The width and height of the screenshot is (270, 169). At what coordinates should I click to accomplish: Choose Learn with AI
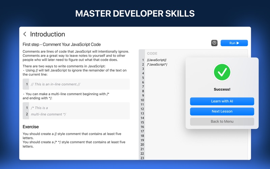click(x=222, y=101)
